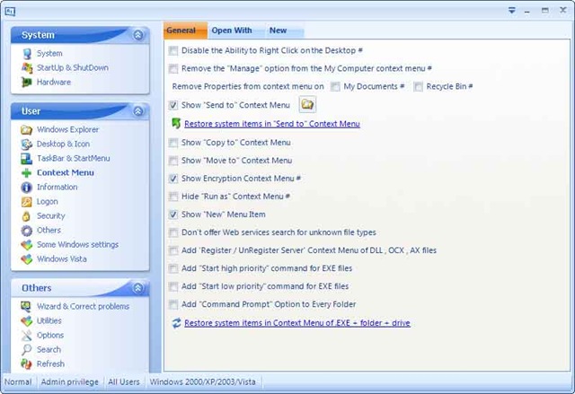This screenshot has width=575, height=394.
Task: Click Restore system items in "Send to" link
Action: 271,124
